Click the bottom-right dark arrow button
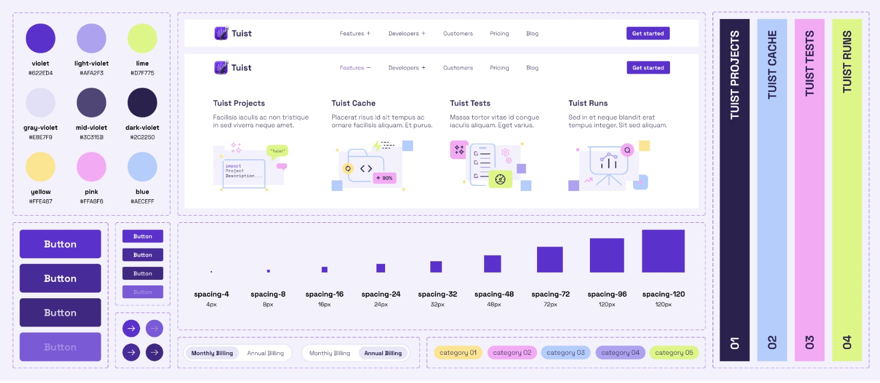 155,352
